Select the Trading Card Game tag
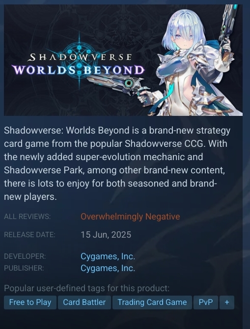The width and height of the screenshot is (250, 329). [152, 302]
